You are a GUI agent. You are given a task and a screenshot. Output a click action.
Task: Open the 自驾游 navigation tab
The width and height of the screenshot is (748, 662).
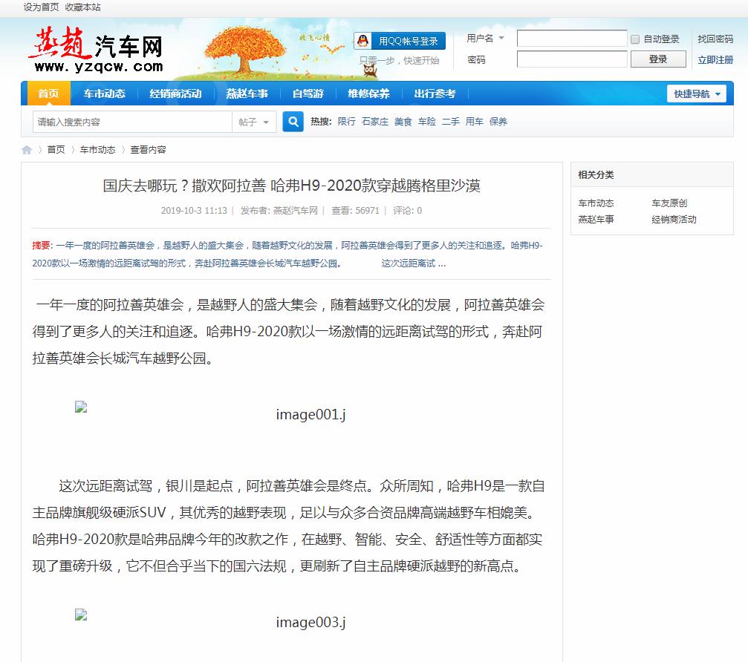(308, 94)
